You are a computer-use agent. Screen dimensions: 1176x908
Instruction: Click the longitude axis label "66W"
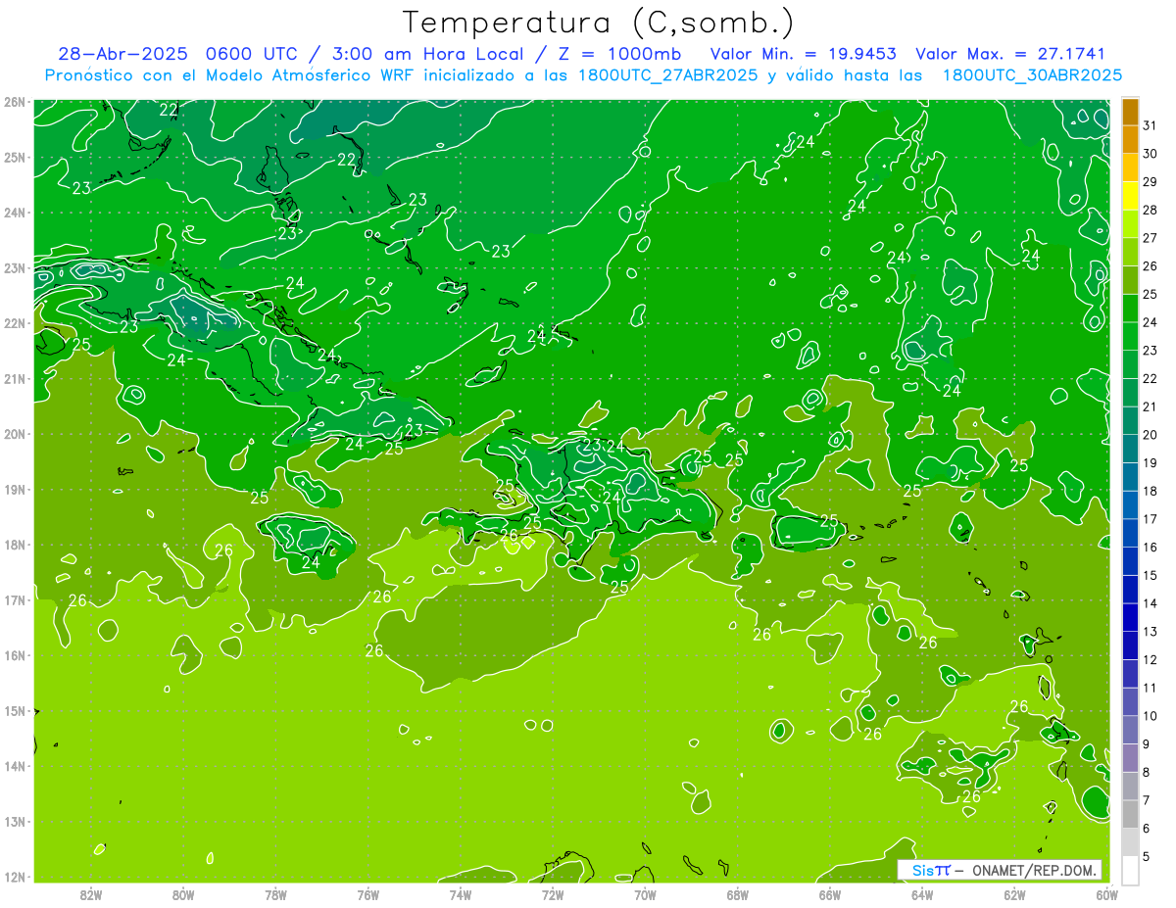point(829,894)
